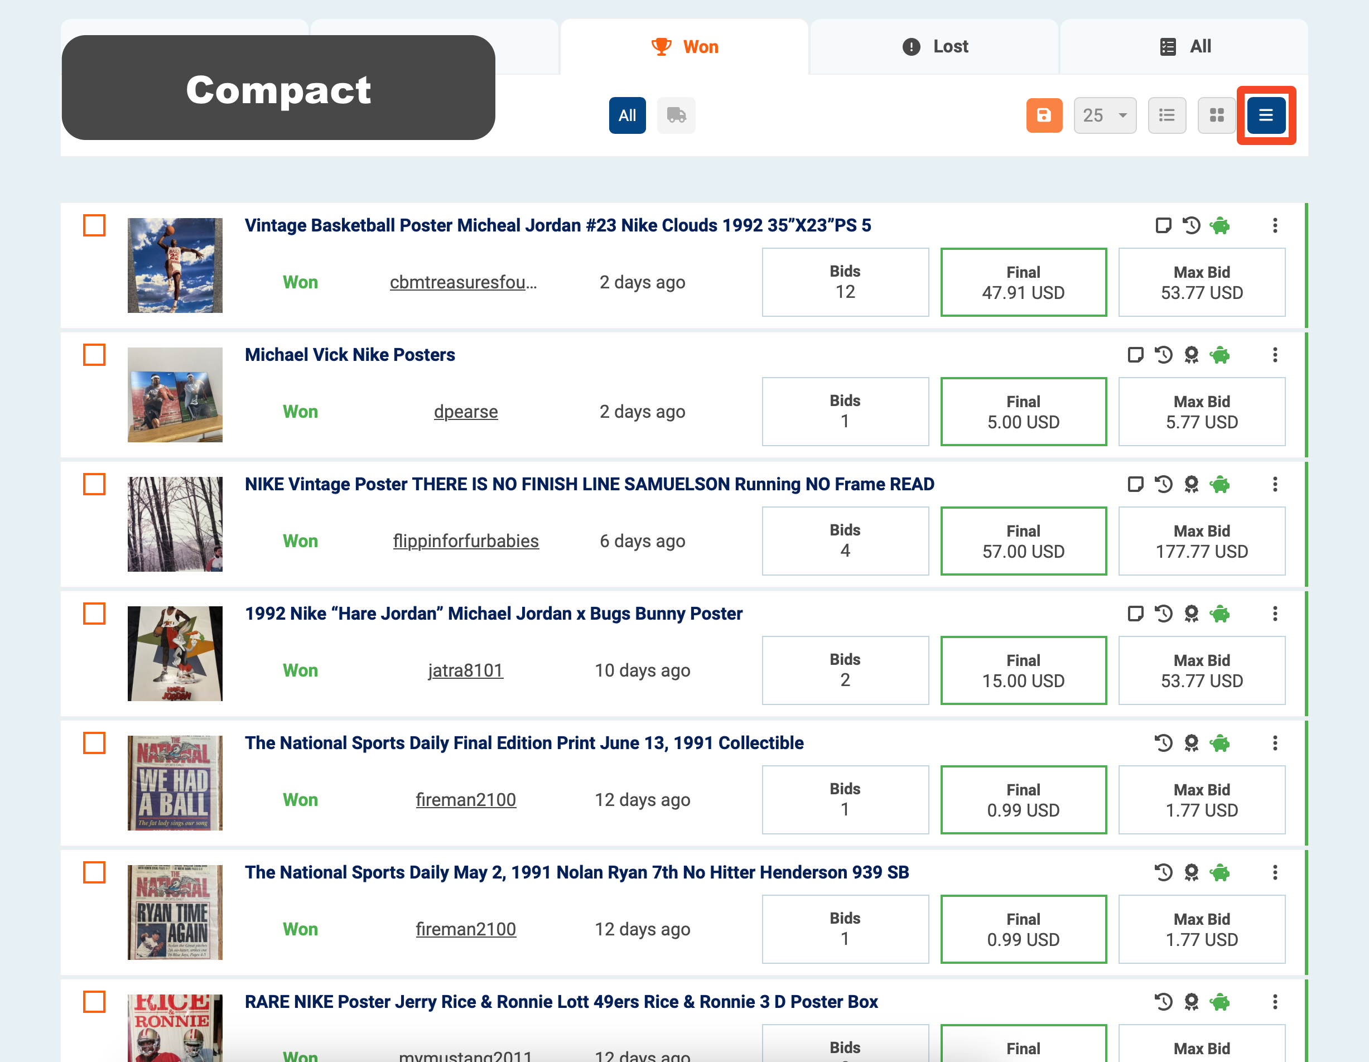Click piggy bank icon for Nolan Ryan 7th No Hitter item
The image size is (1369, 1062).
pyautogui.click(x=1220, y=873)
